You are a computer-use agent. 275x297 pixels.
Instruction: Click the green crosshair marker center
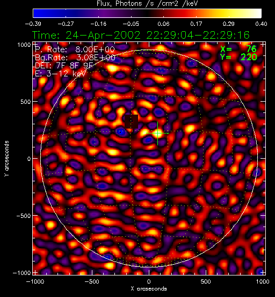157,133
